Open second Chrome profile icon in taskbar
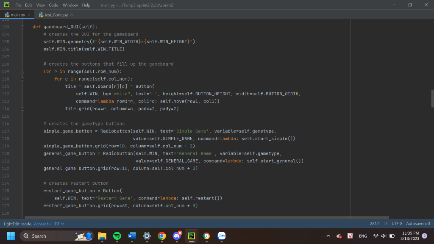 (x=206, y=236)
